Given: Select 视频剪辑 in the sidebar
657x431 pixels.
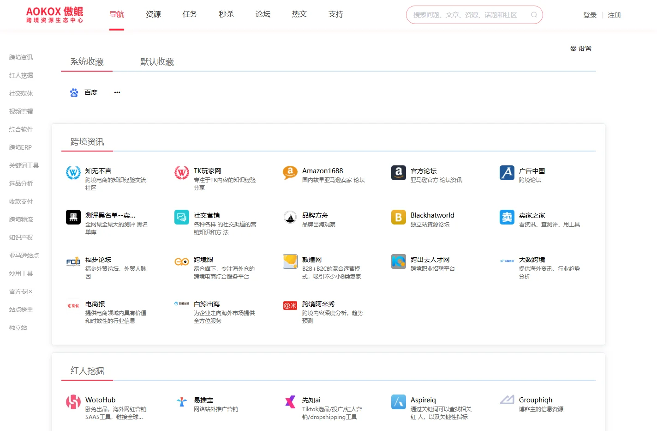Looking at the screenshot, I should [x=21, y=111].
